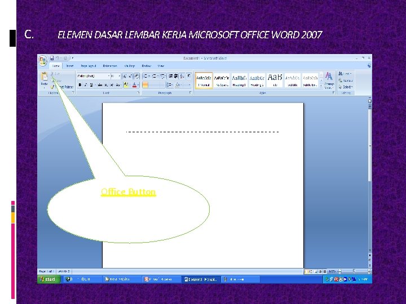Toggle Show/Hide paragraph marks
Viewport: 406px width, 304px height.
[x=189, y=76]
